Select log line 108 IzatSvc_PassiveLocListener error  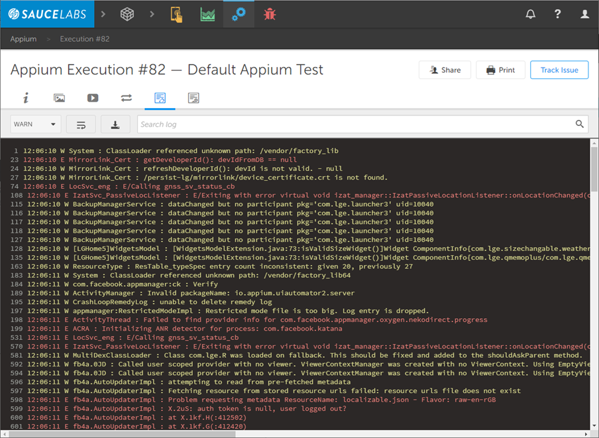(x=300, y=195)
